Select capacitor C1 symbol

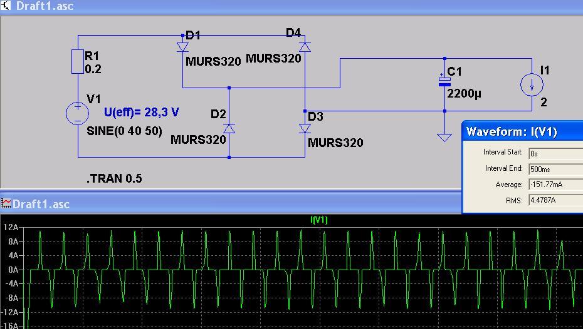click(x=444, y=82)
